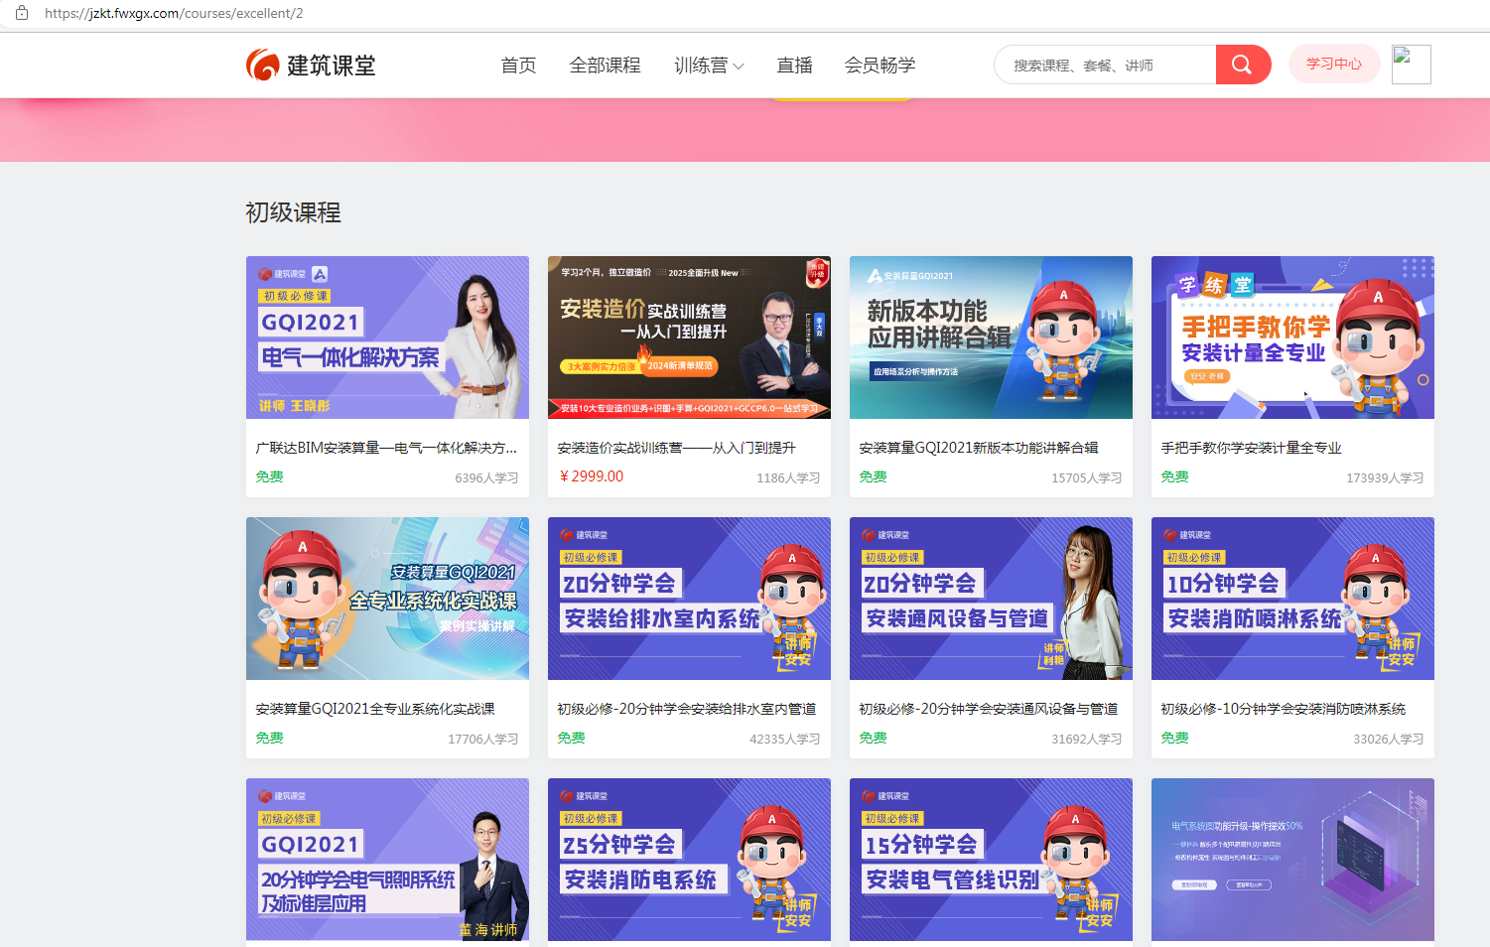Click the 15705人学习 learner count
Viewport: 1490px width, 947px height.
coord(1087,477)
